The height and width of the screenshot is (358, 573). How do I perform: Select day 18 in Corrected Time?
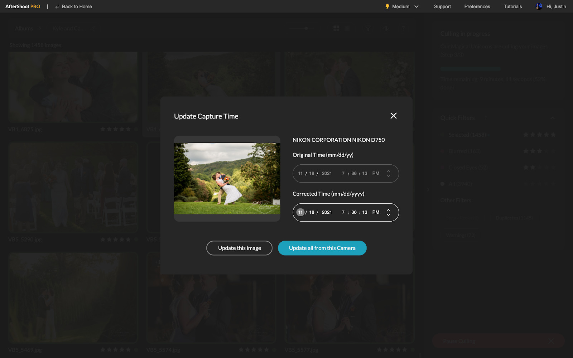click(x=312, y=212)
